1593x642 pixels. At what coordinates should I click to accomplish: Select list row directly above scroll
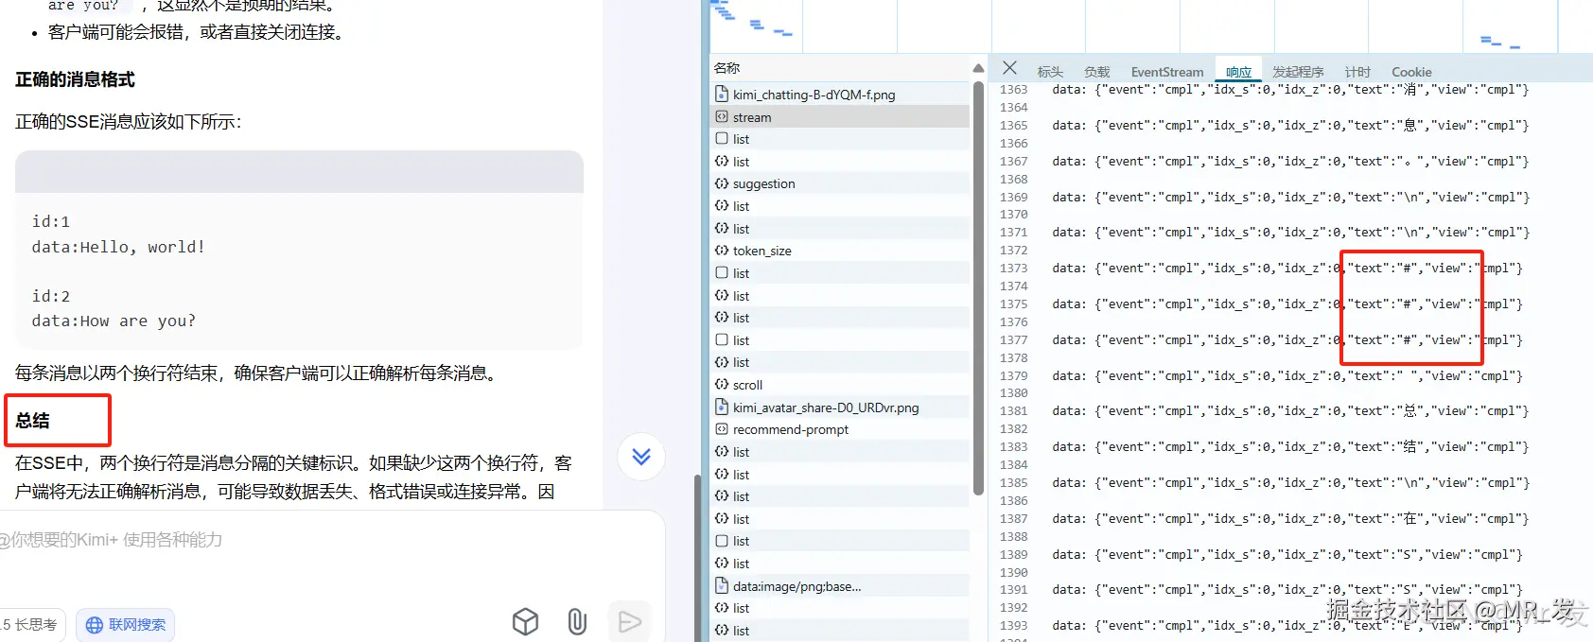[x=840, y=362]
